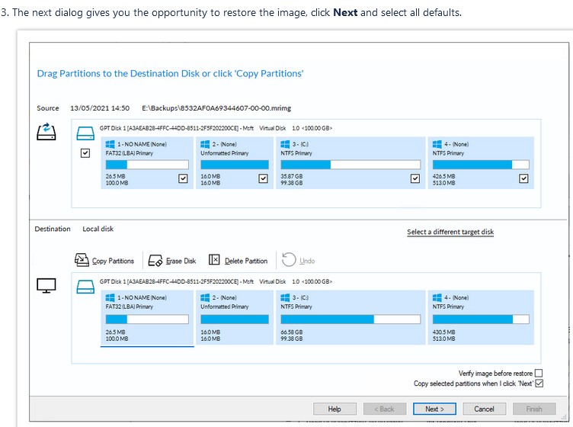
Task: Click the destination GPT Disk 1 drive icon
Action: point(85,287)
